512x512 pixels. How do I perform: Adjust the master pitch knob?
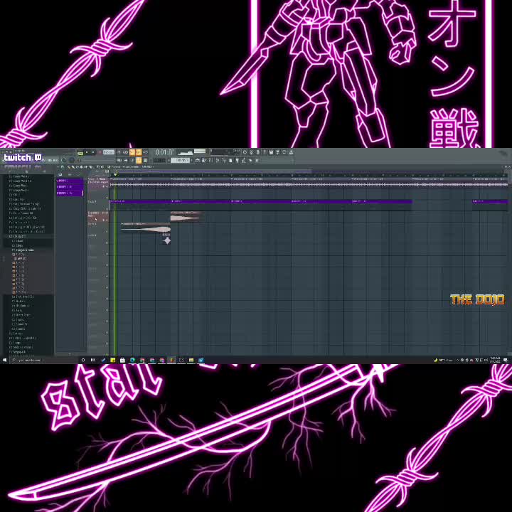pyautogui.click(x=72, y=160)
